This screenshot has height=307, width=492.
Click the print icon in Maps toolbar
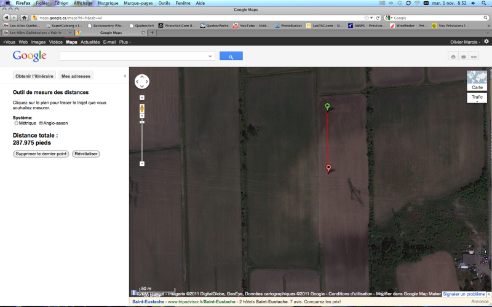point(453,56)
